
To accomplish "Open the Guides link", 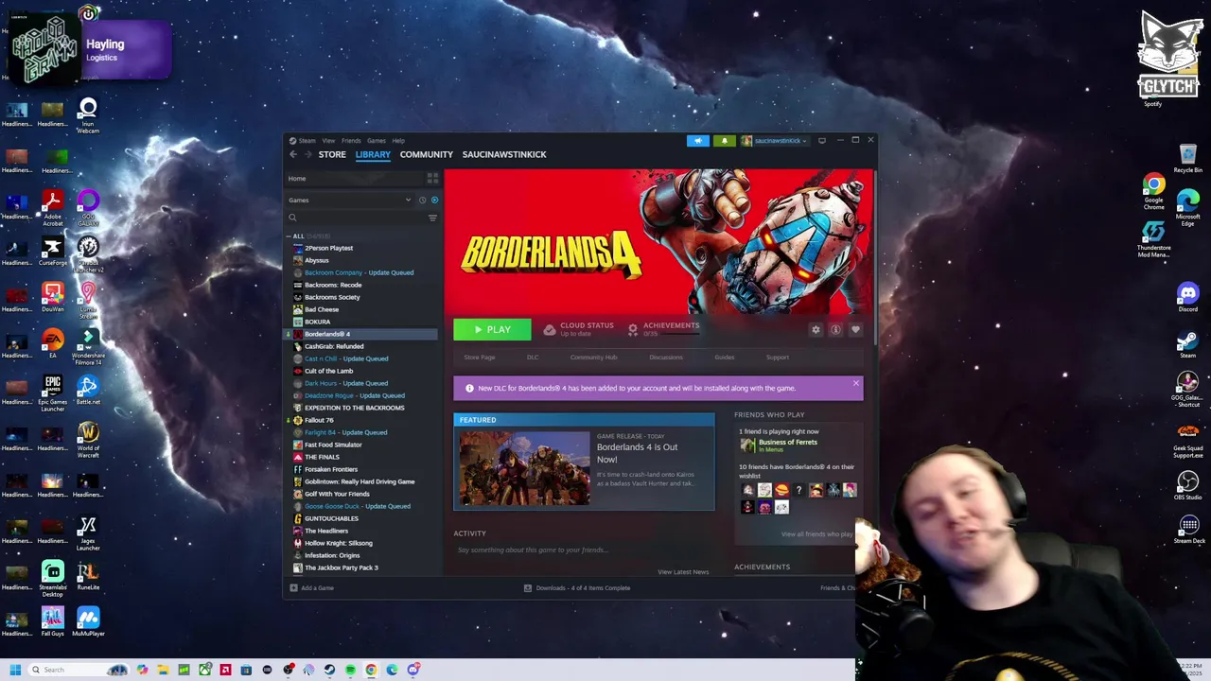I will tap(724, 358).
